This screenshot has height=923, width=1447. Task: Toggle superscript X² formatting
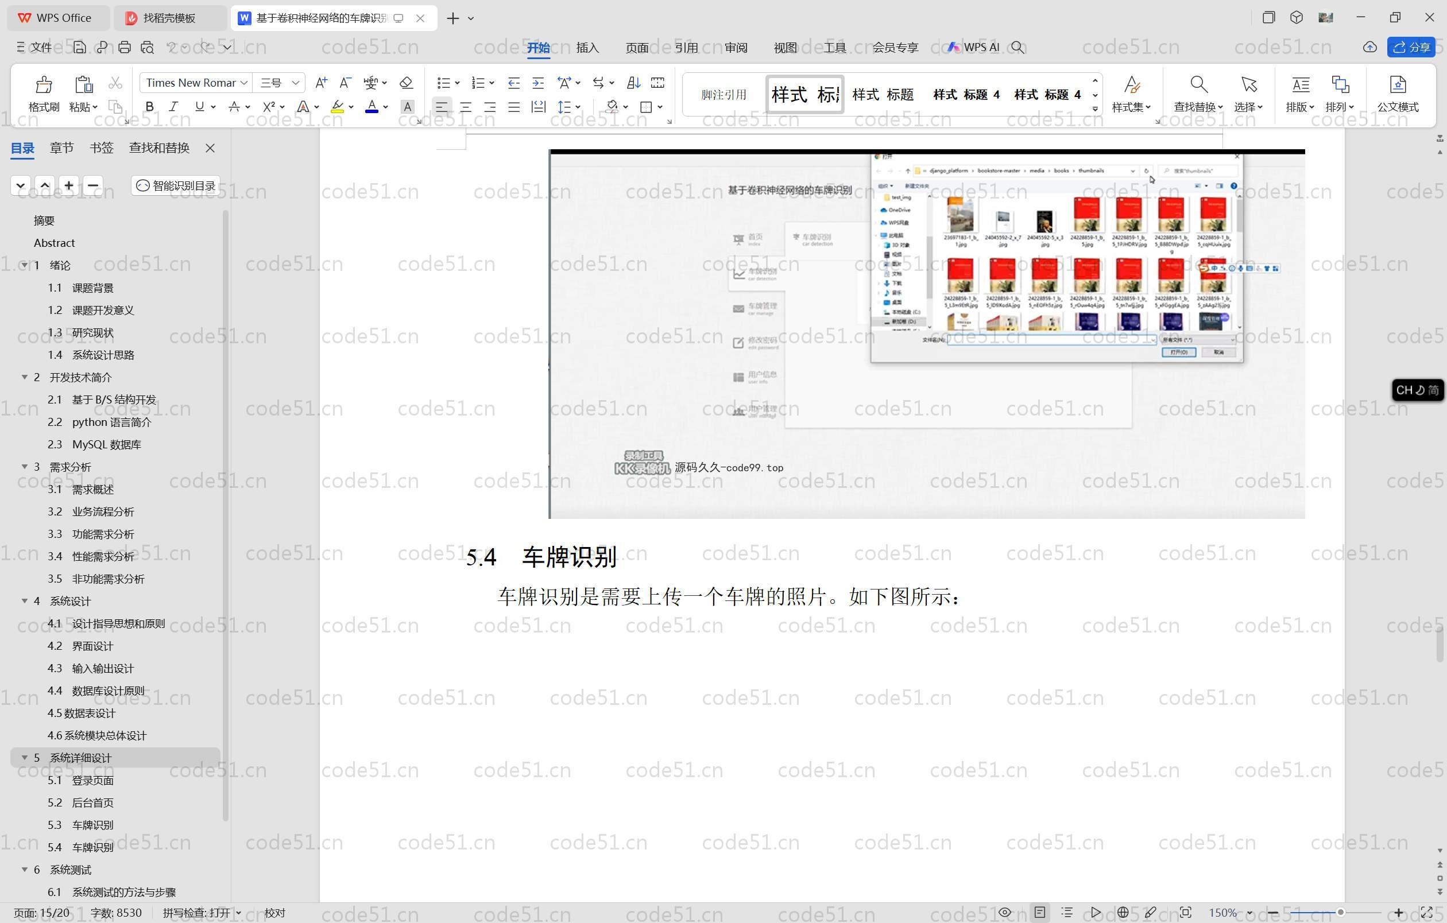coord(269,107)
